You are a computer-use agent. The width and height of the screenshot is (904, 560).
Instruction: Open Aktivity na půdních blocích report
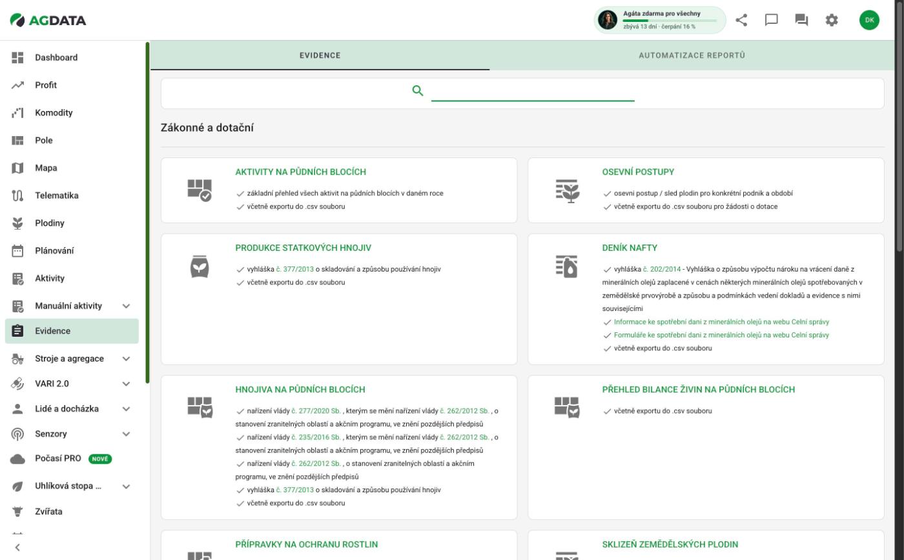[x=300, y=172]
